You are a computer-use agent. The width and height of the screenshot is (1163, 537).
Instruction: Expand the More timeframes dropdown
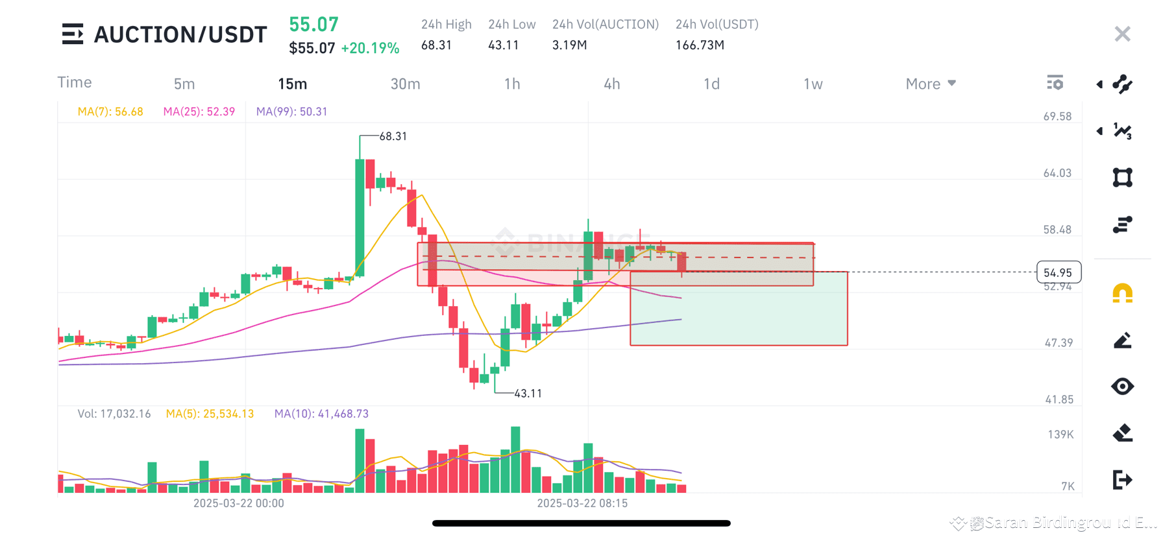[931, 84]
